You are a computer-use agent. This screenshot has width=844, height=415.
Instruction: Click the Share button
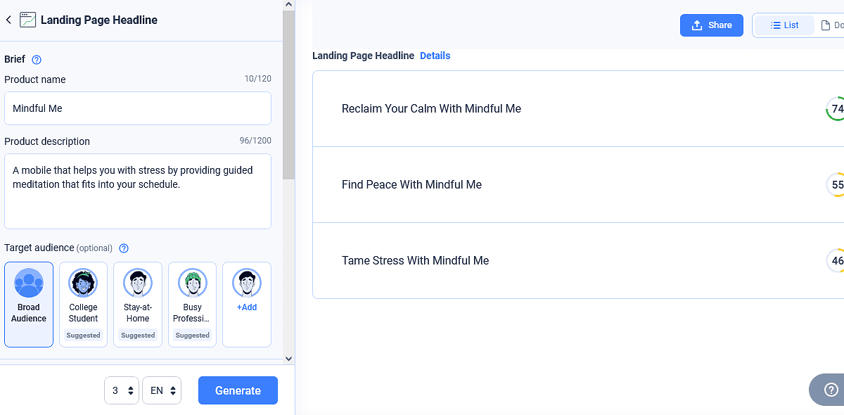click(711, 25)
